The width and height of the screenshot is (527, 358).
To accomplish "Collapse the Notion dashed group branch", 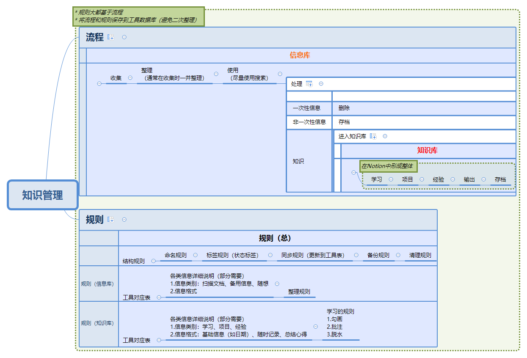I will coord(354,172).
